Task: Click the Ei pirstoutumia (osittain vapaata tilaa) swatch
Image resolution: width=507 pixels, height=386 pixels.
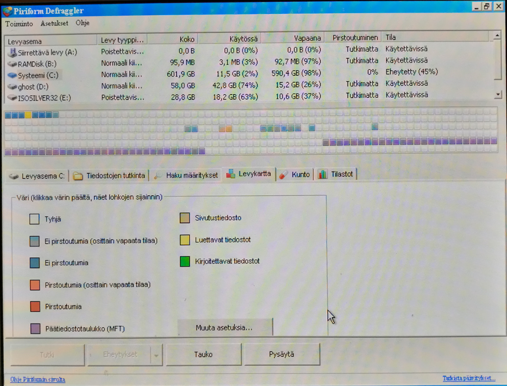Action: pyautogui.click(x=34, y=241)
